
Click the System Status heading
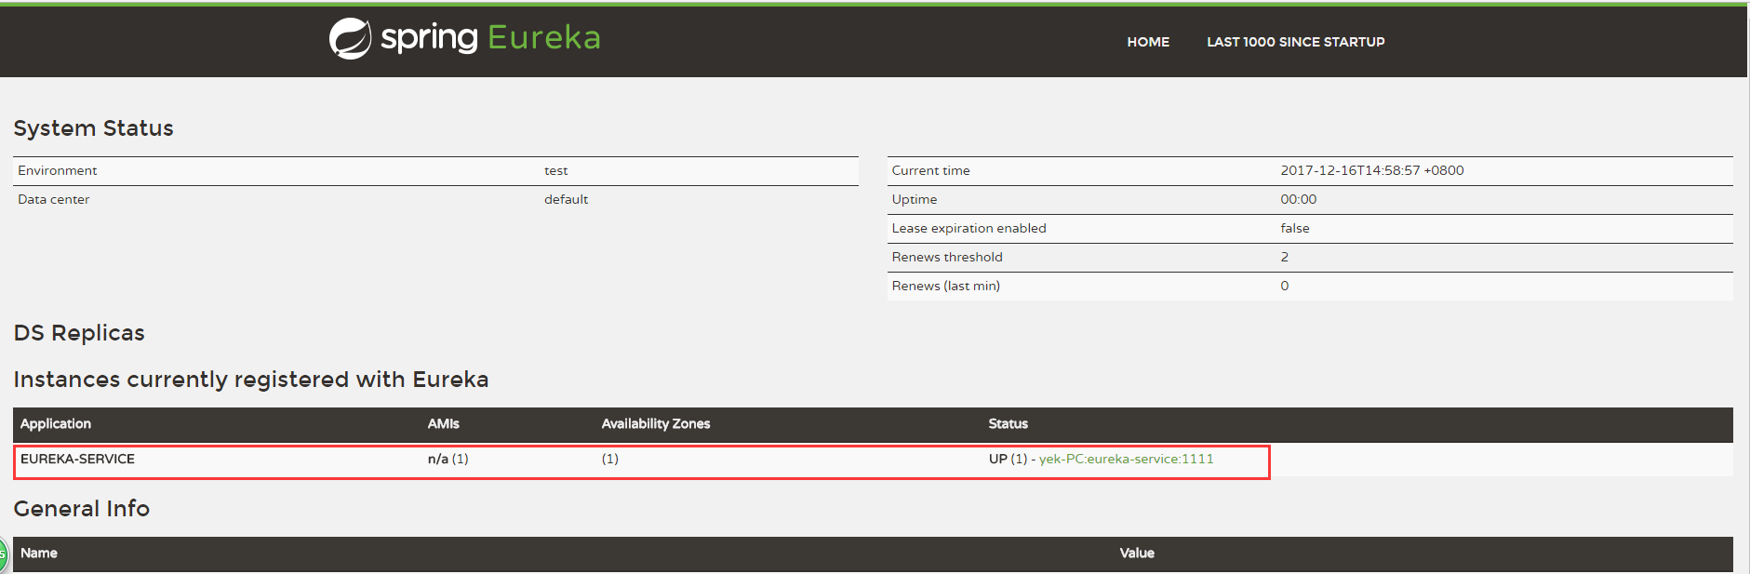pos(93,128)
